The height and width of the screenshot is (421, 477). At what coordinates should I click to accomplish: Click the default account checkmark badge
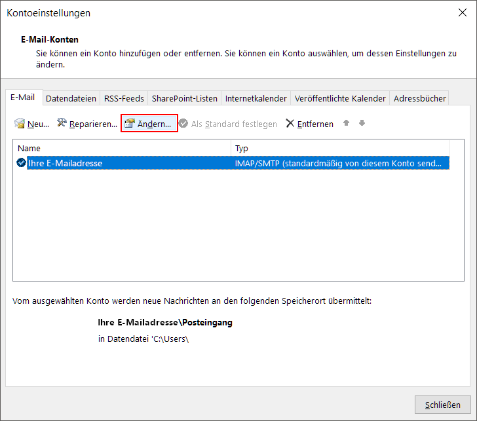coord(22,163)
